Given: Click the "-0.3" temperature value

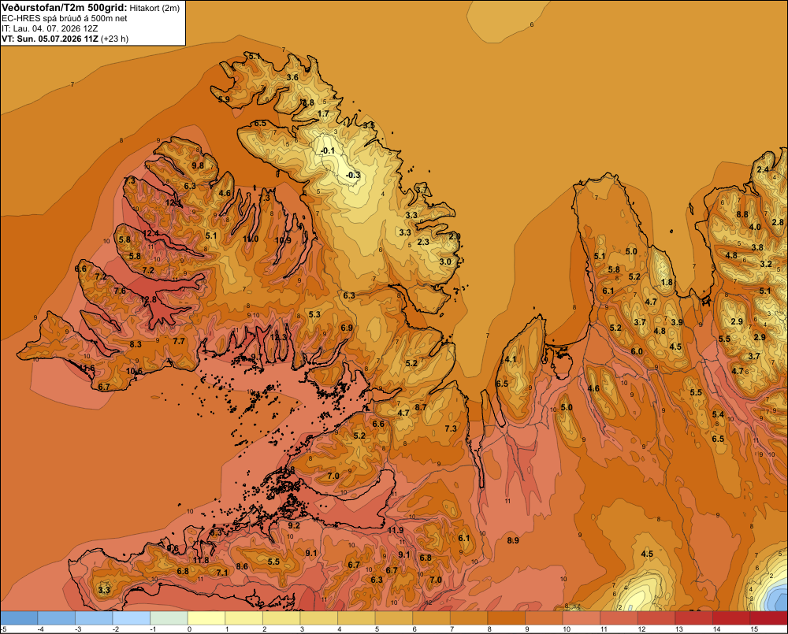Looking at the screenshot, I should [x=353, y=175].
